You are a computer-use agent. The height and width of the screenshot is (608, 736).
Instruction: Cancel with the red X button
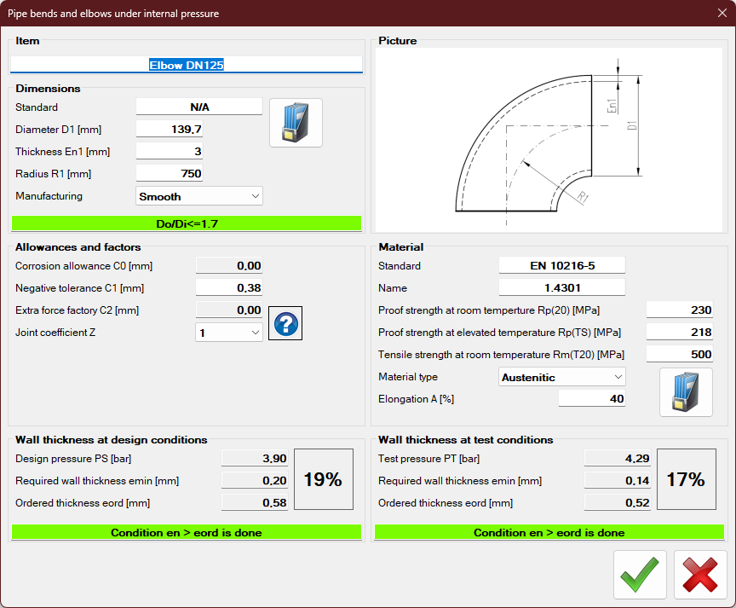coord(700,575)
